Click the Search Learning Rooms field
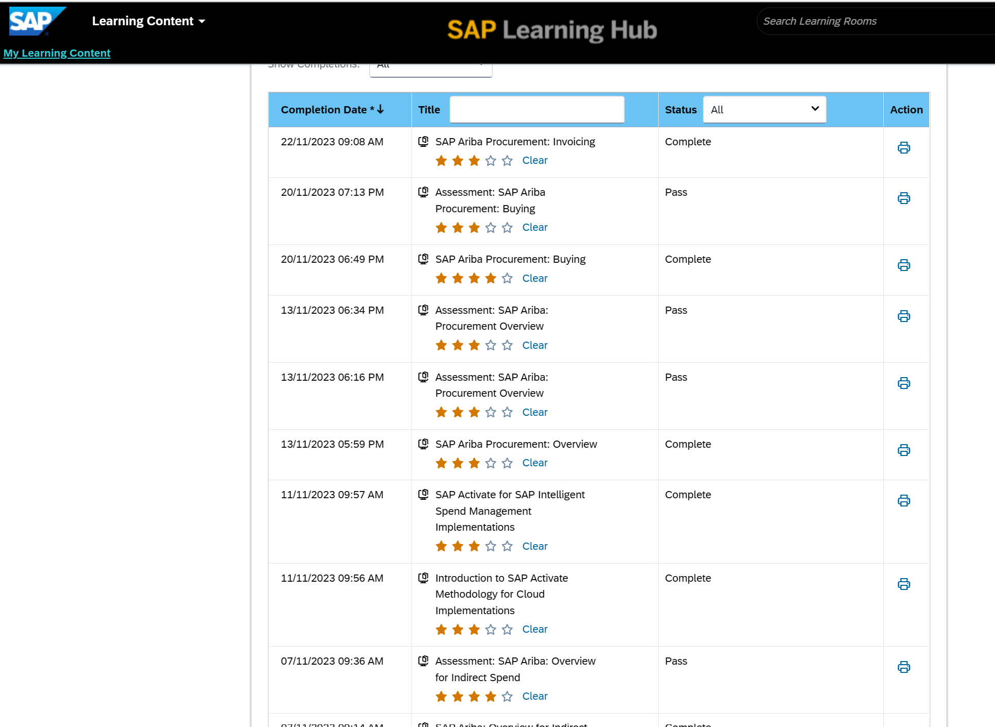This screenshot has height=727, width=995. pyautogui.click(x=876, y=21)
